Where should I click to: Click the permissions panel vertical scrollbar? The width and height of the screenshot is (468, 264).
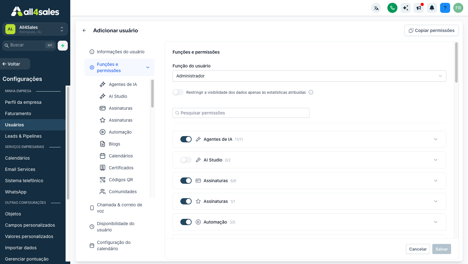pos(456,63)
